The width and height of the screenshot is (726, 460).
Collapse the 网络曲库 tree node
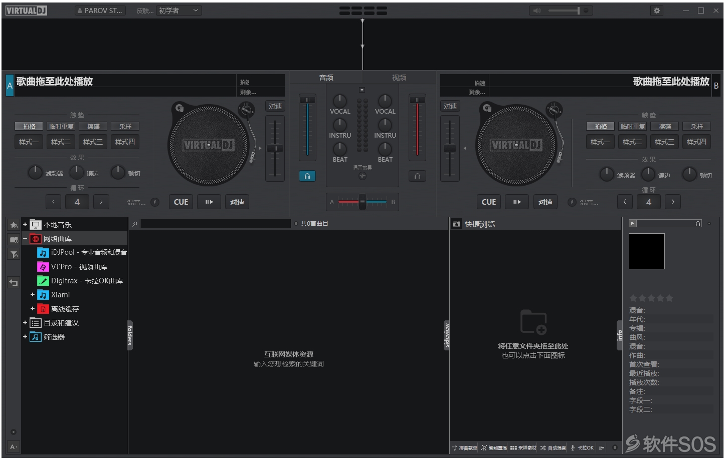(25, 239)
